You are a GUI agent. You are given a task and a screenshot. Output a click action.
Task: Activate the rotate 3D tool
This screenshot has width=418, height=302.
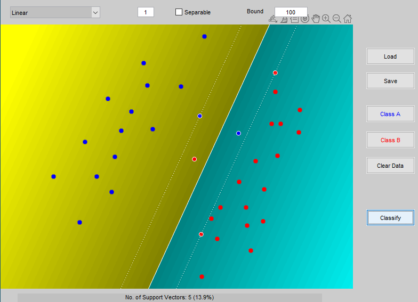point(305,19)
